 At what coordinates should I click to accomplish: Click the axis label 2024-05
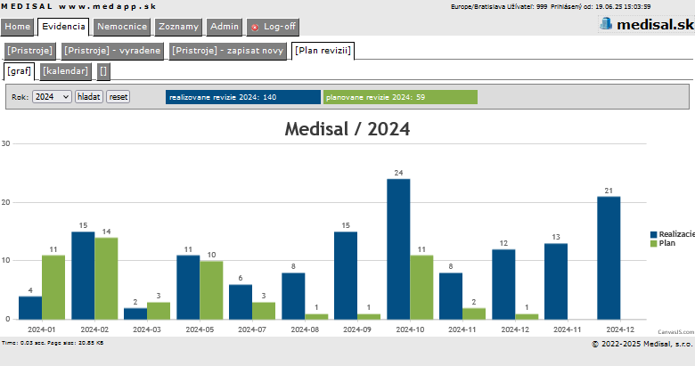[200, 329]
